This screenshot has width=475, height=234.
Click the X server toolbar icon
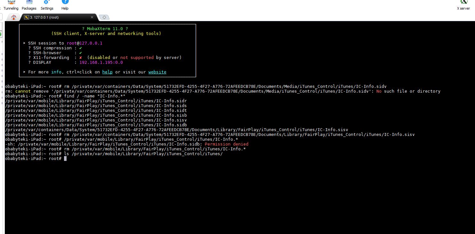(463, 5)
